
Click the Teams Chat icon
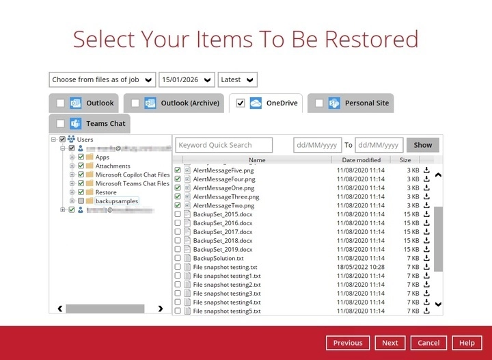[x=75, y=124]
